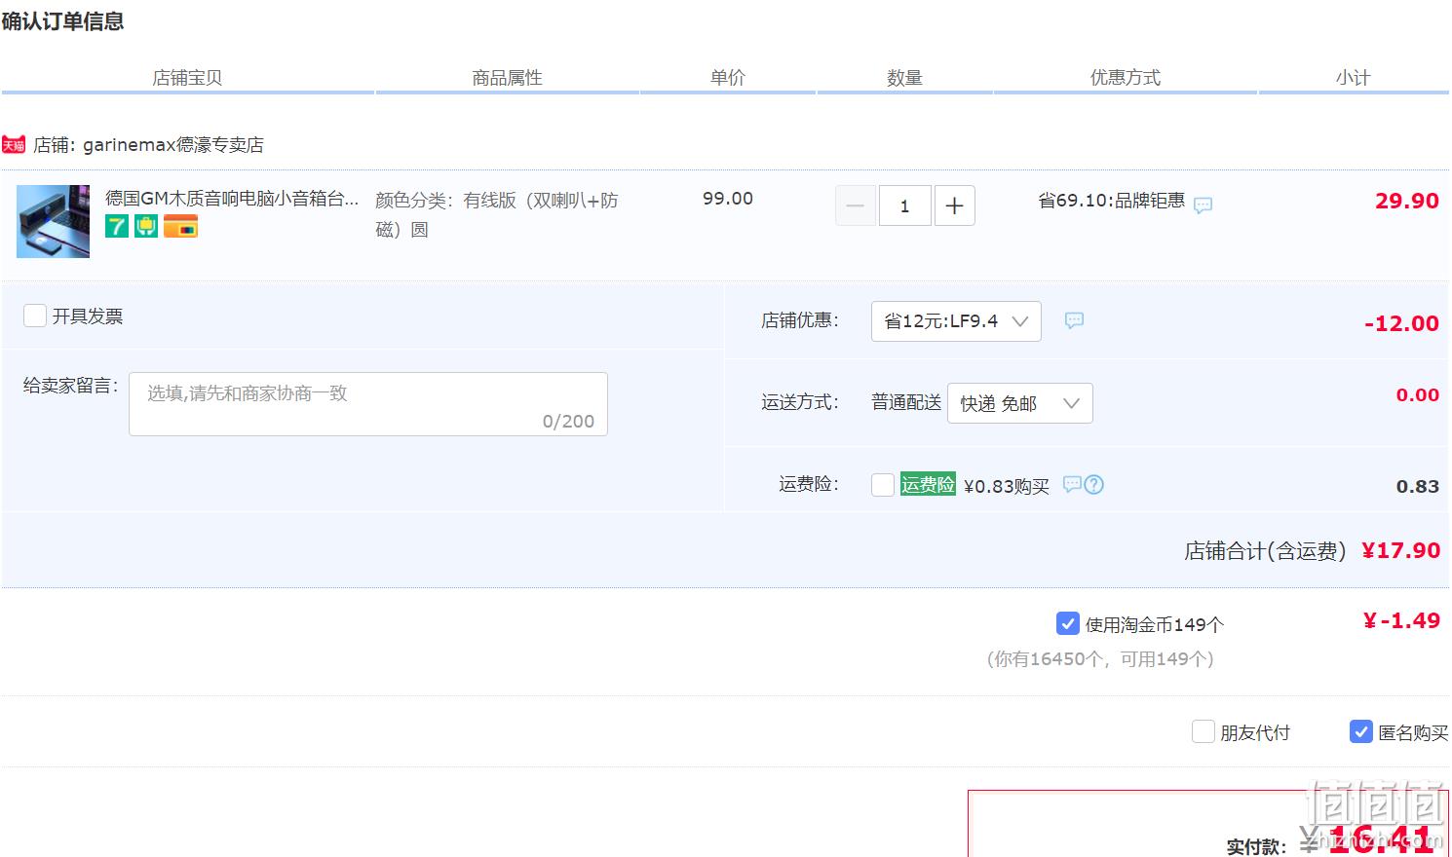Click the 单价 column header

[728, 78]
